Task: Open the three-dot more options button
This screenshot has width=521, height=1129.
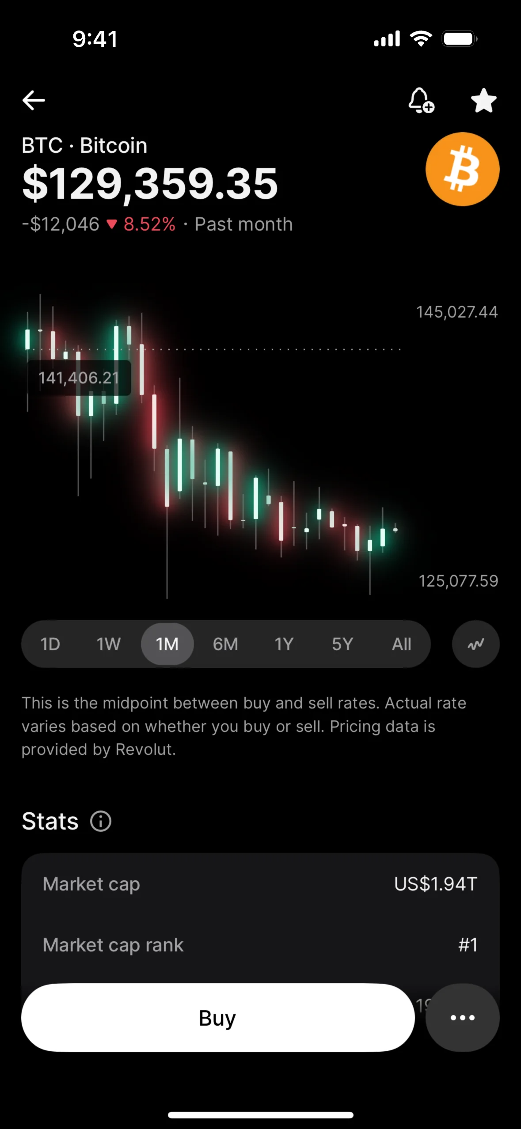Action: [462, 1018]
